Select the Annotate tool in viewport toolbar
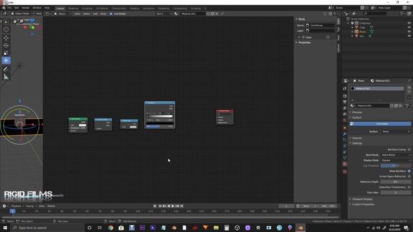Viewport: 413px width, 232px height. tap(6, 69)
